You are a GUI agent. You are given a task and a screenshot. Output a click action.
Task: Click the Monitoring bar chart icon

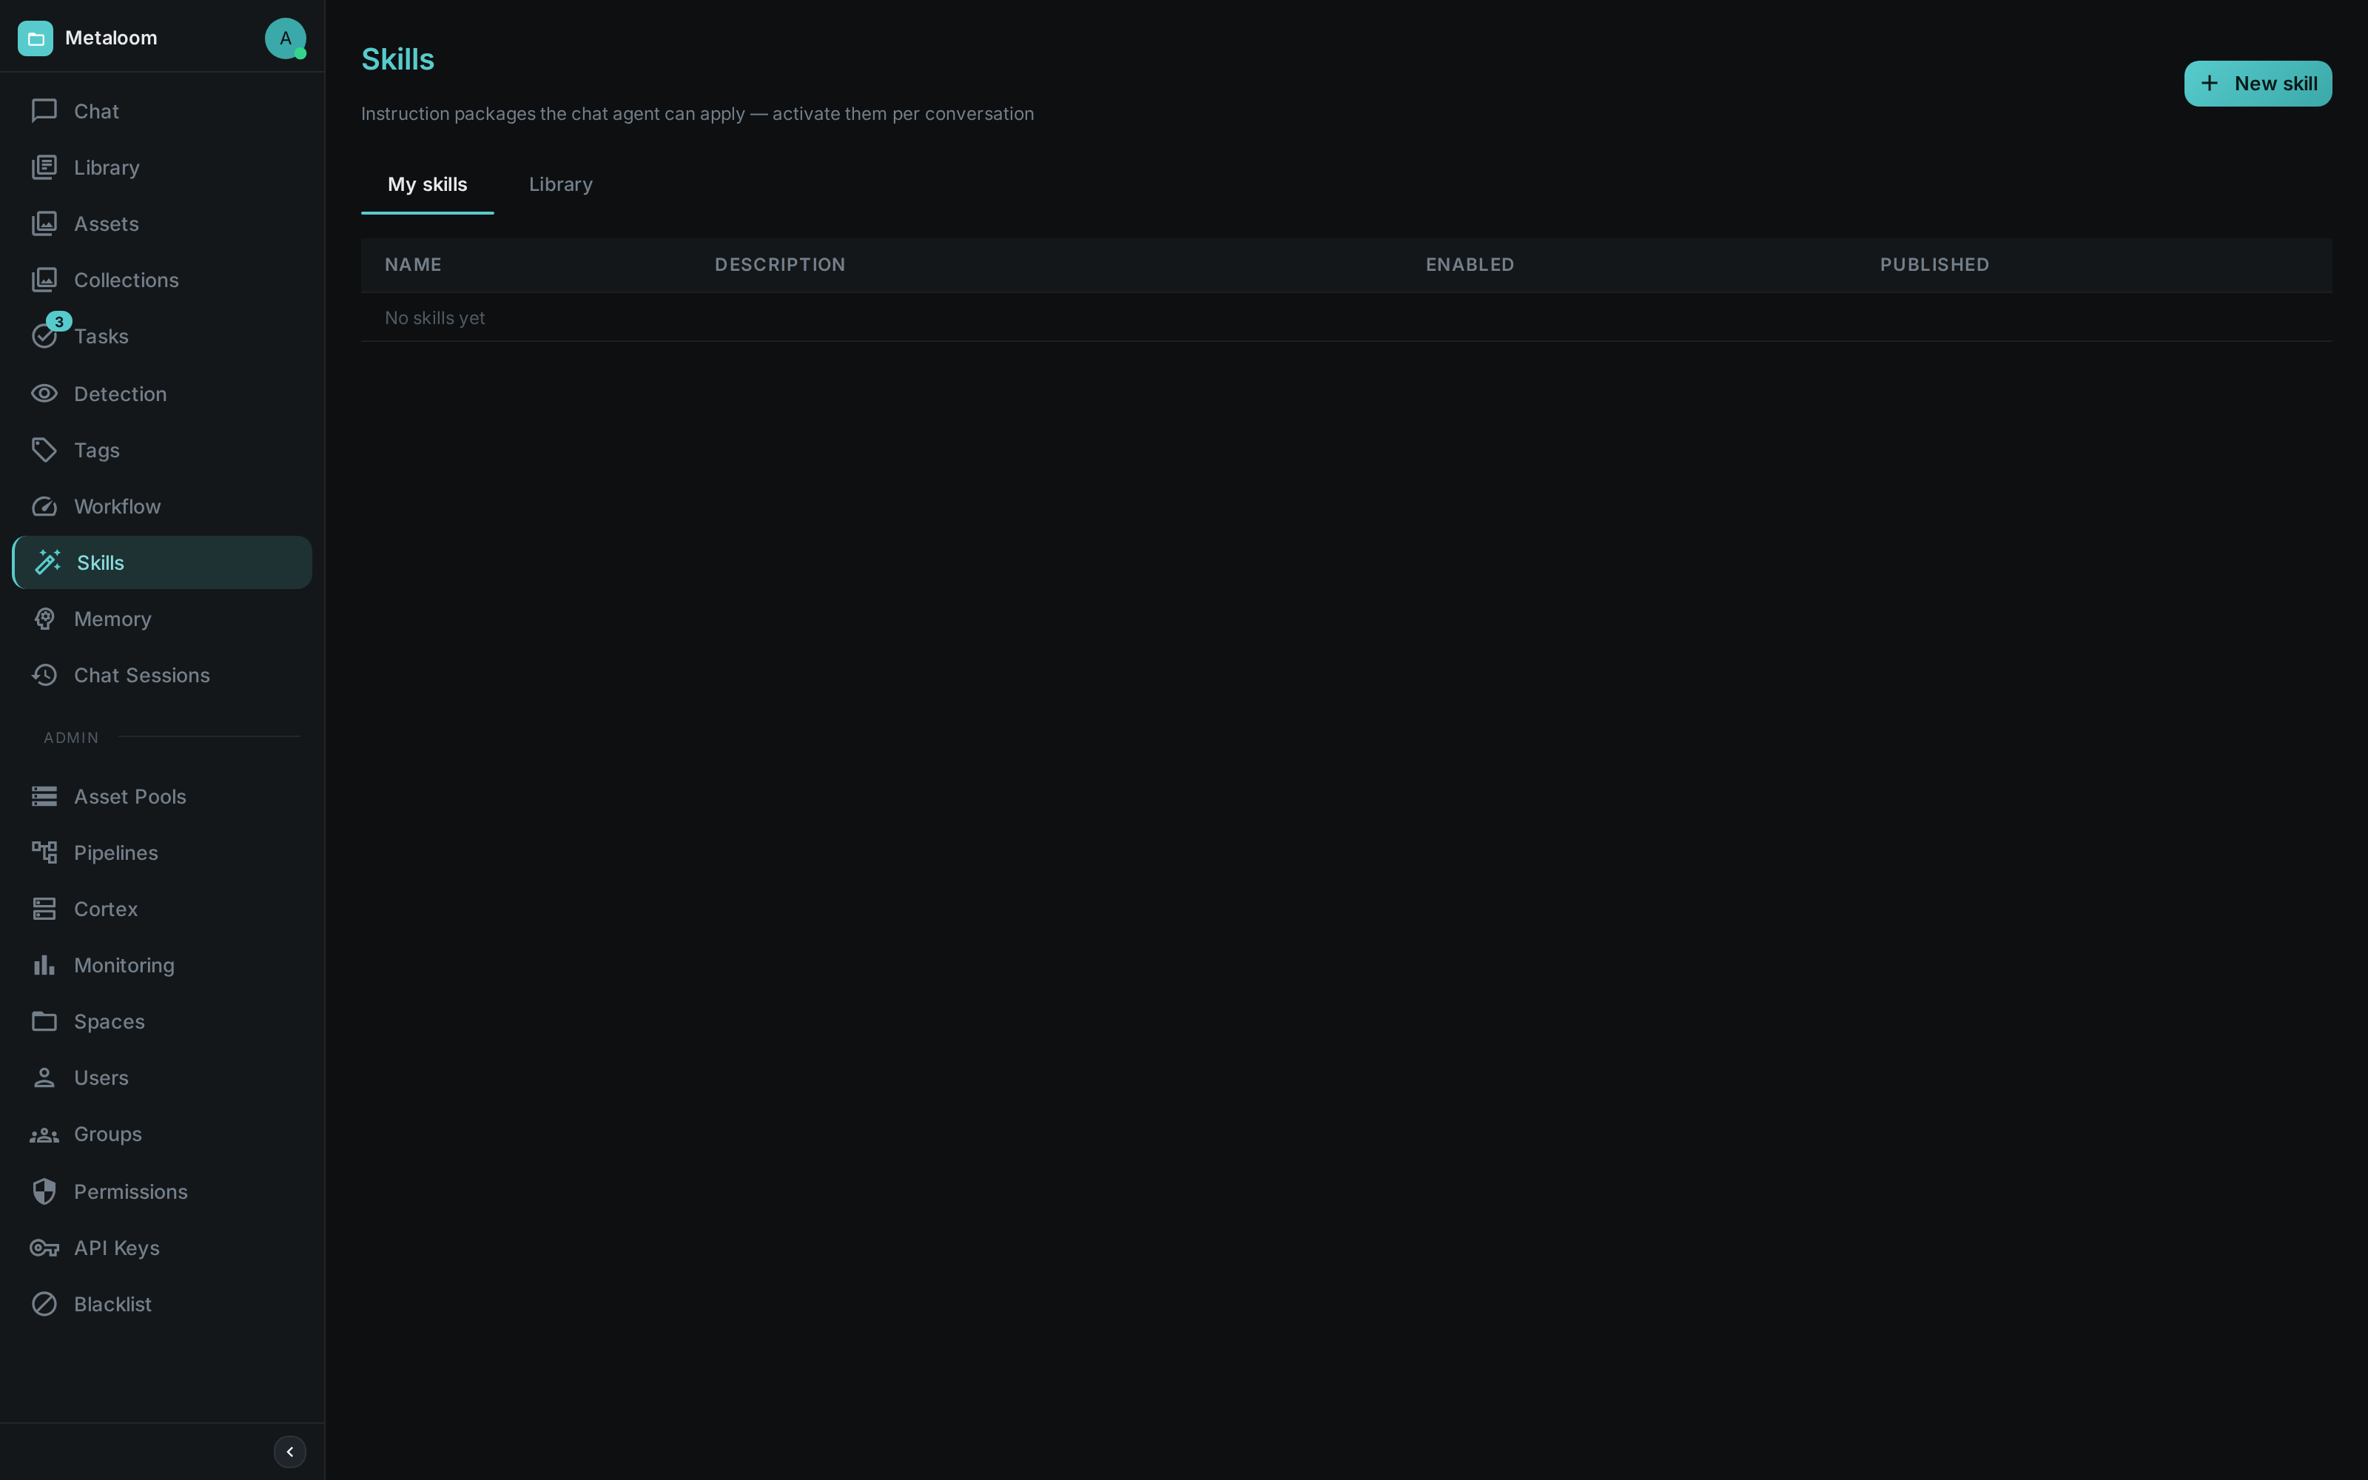point(44,965)
